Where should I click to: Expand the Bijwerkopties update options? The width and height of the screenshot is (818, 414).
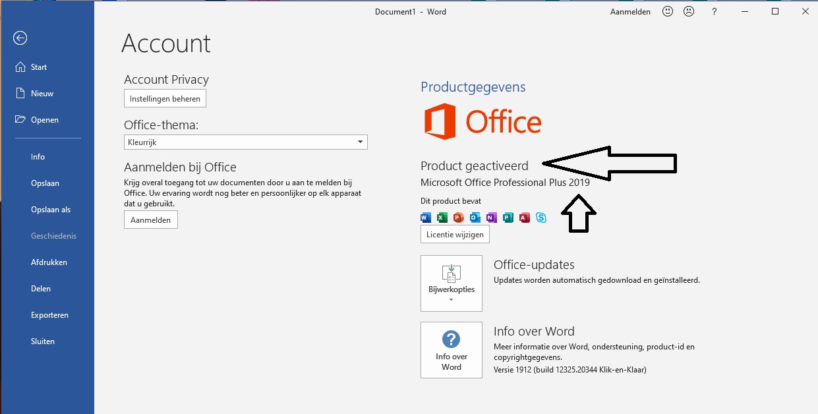tap(452, 283)
